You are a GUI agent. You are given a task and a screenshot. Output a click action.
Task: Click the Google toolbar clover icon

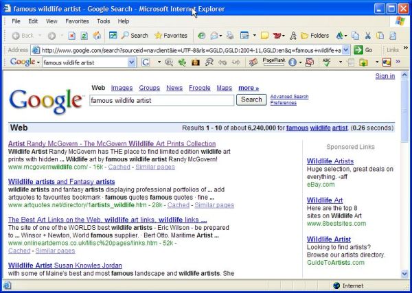pos(182,62)
